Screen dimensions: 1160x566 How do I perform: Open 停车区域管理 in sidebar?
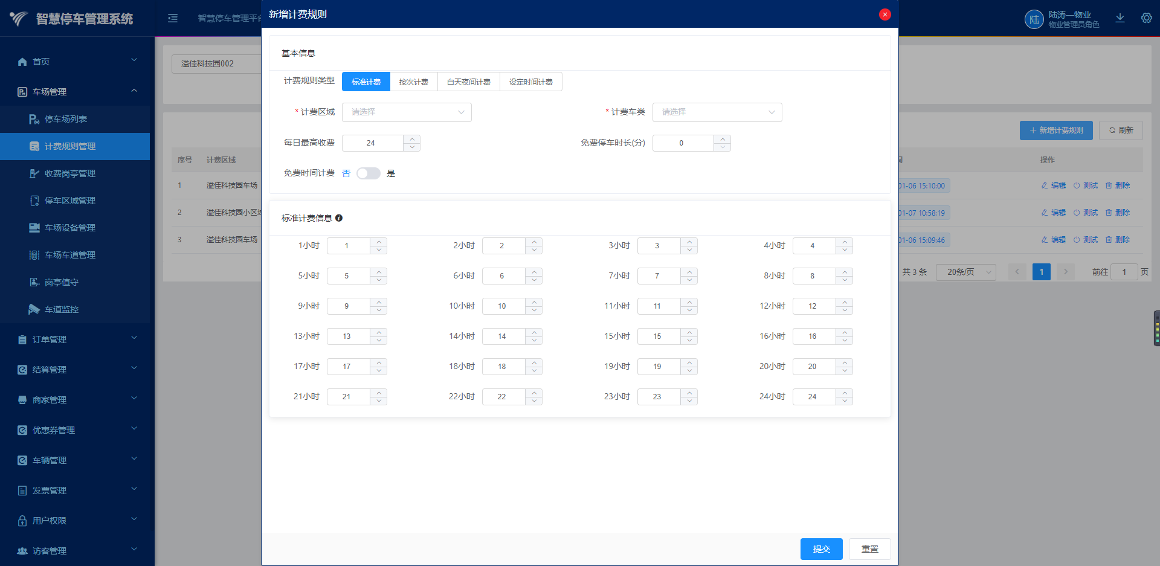(75, 201)
